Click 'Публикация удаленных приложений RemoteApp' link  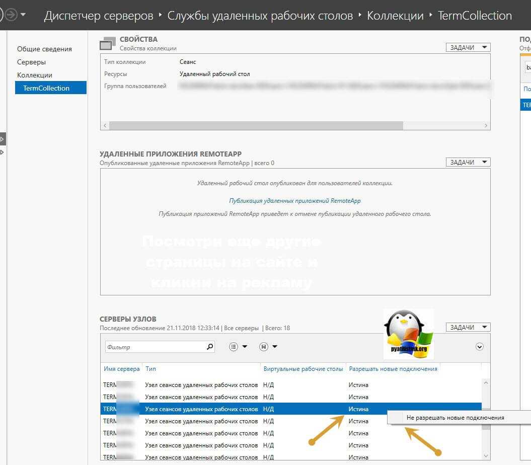point(294,201)
